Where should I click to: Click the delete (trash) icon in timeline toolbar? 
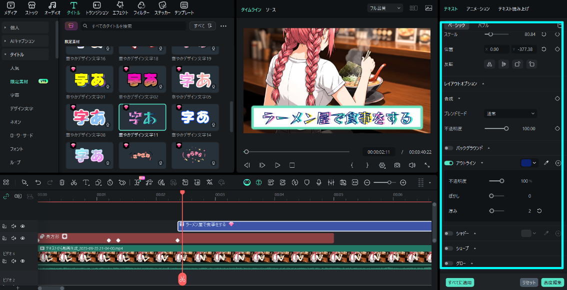coord(61,182)
